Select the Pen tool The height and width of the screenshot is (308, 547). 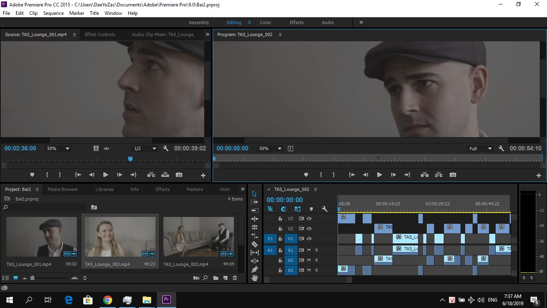pyautogui.click(x=255, y=269)
